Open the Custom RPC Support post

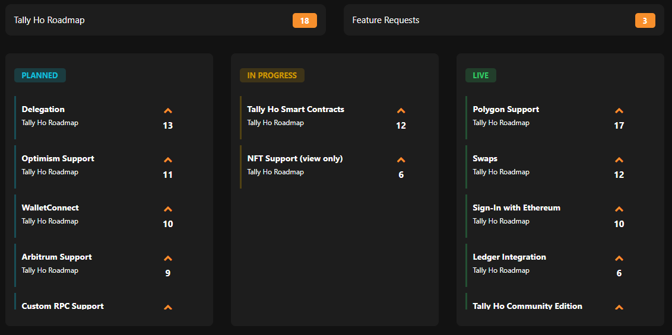coord(62,306)
